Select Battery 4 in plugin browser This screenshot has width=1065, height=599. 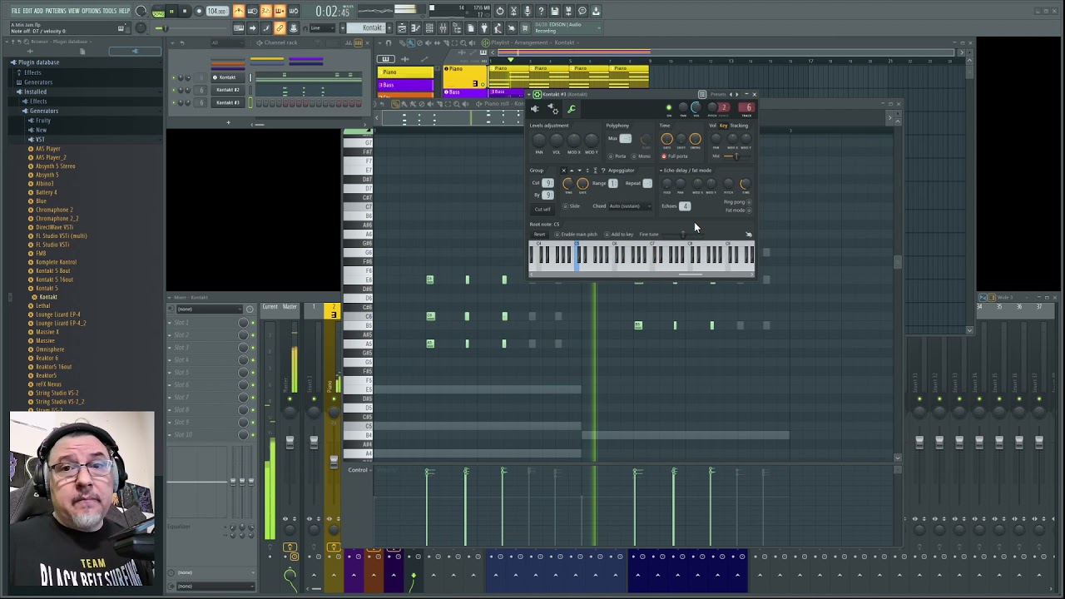[x=46, y=192]
